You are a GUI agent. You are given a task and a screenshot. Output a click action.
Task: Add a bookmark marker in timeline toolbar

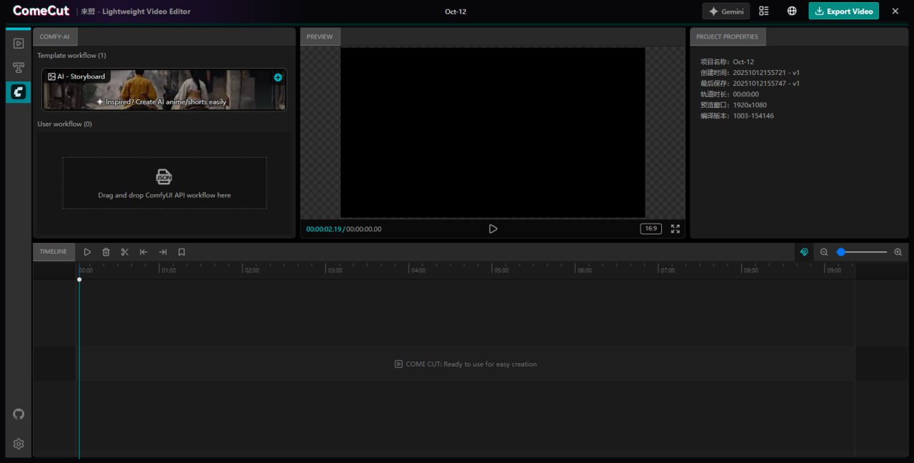181,252
